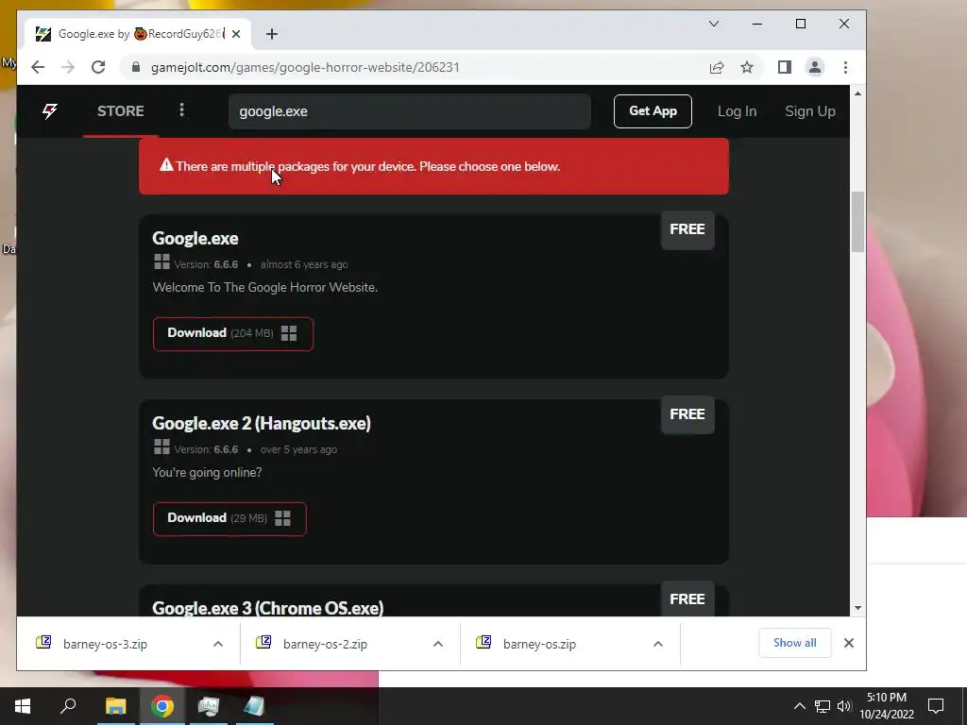Expand options for barney-os-2.zip
Screen dimensions: 967x725
(438, 644)
